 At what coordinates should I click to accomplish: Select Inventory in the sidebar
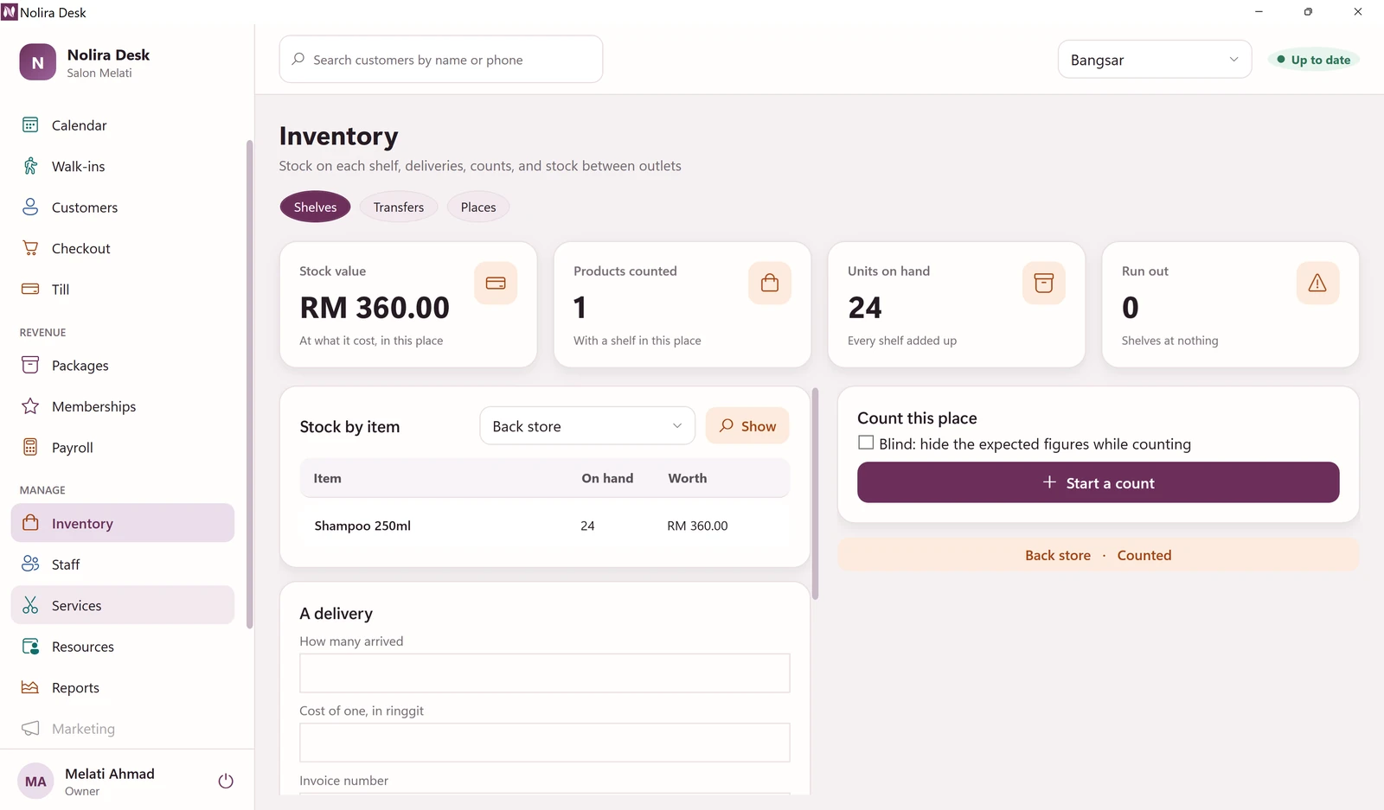[122, 523]
